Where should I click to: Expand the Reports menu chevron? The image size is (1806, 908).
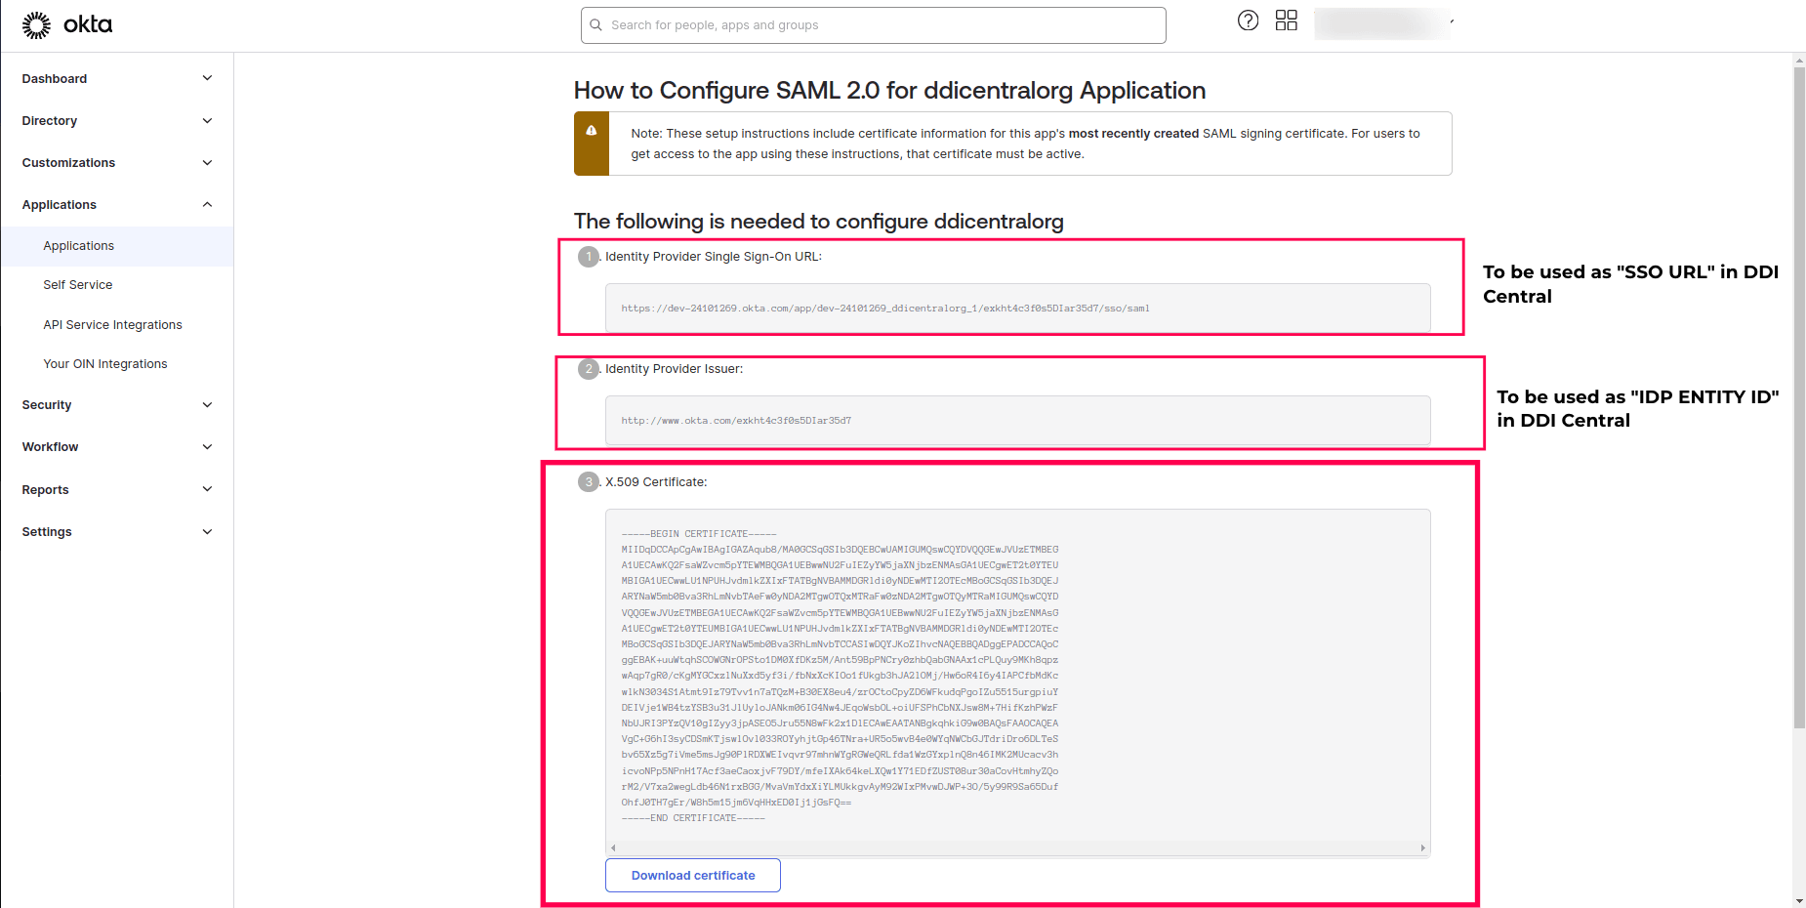(207, 489)
